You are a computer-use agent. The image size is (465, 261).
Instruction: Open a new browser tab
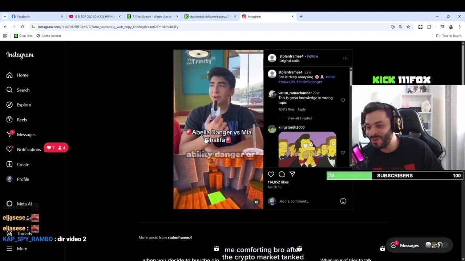coord(301,16)
